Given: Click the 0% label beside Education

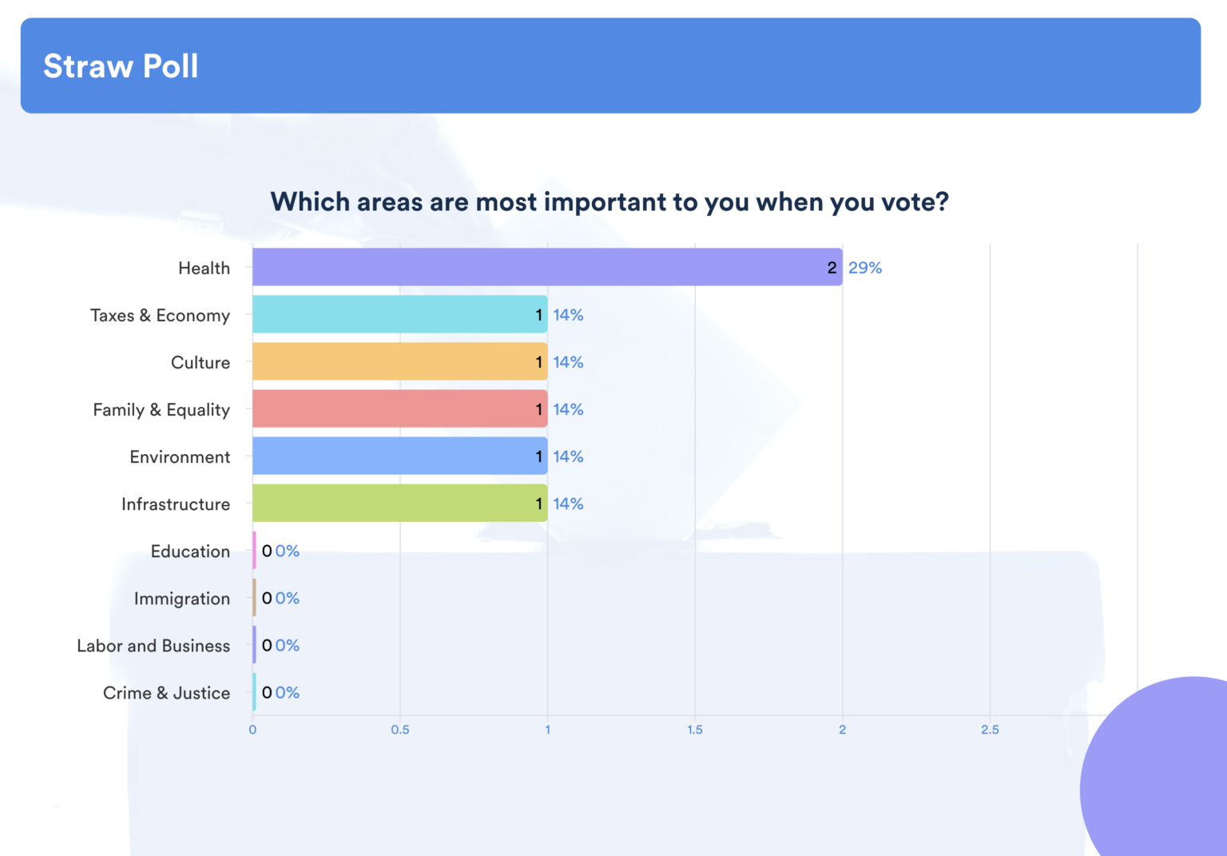Looking at the screenshot, I should 288,551.
